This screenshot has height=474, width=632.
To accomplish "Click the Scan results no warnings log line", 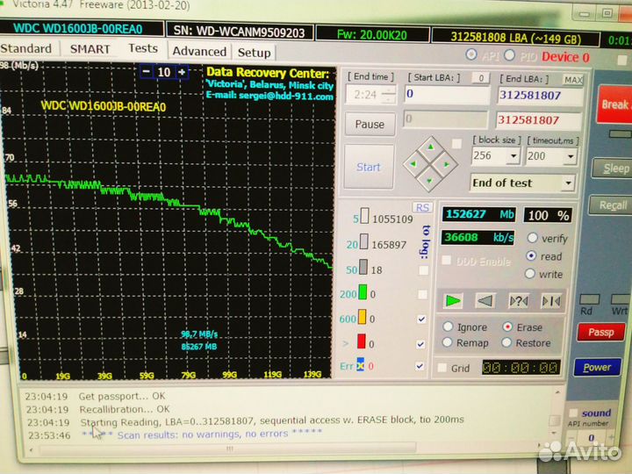I will coord(203,434).
